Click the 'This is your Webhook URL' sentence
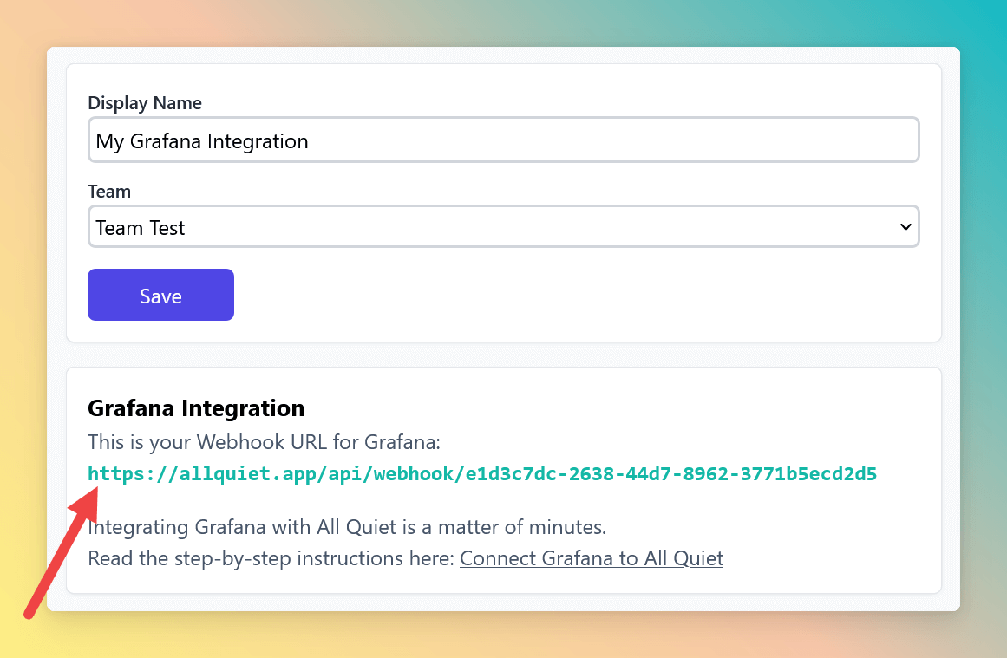This screenshot has height=658, width=1007. (x=264, y=442)
